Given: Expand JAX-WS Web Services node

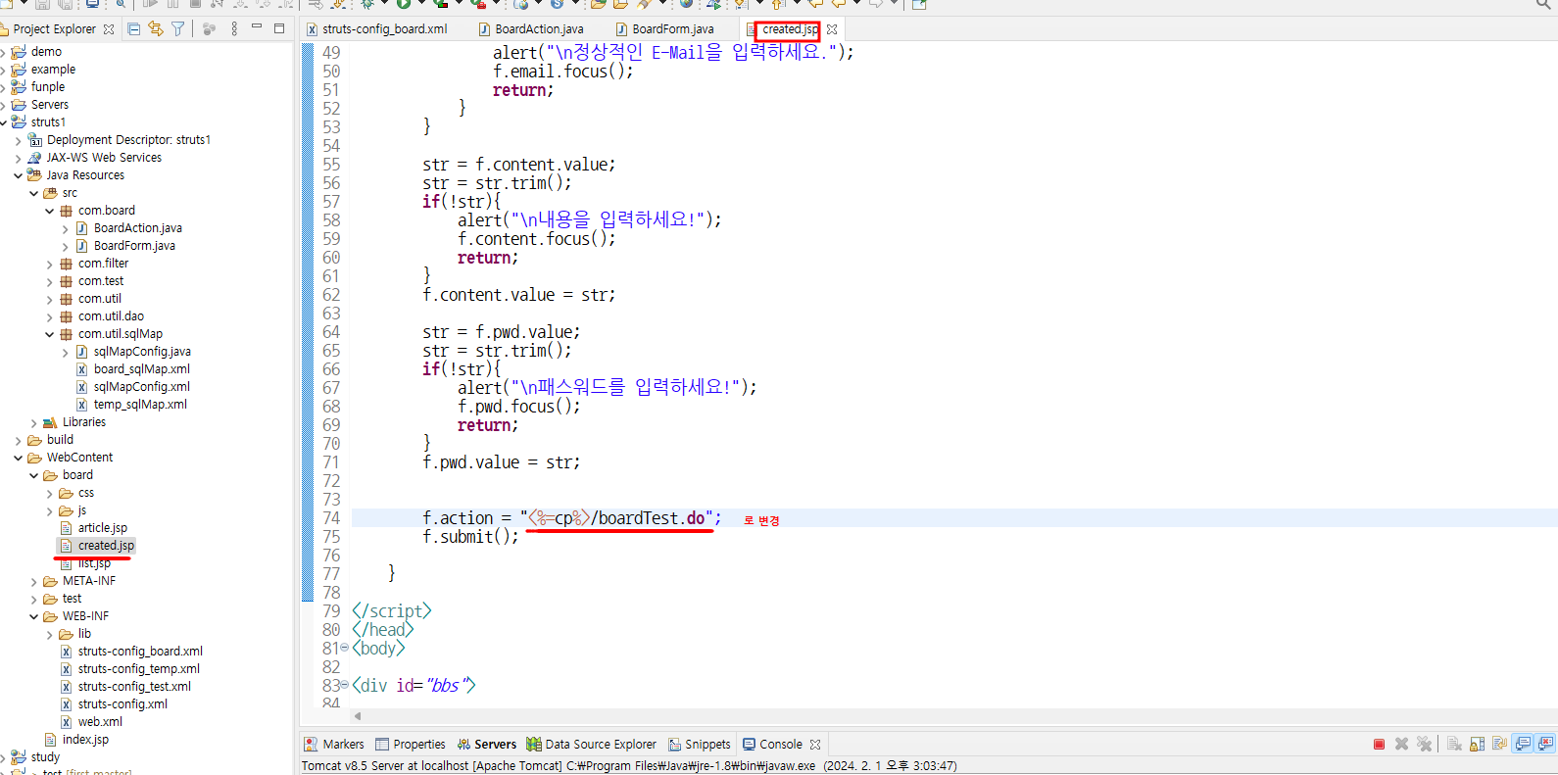Looking at the screenshot, I should point(19,158).
